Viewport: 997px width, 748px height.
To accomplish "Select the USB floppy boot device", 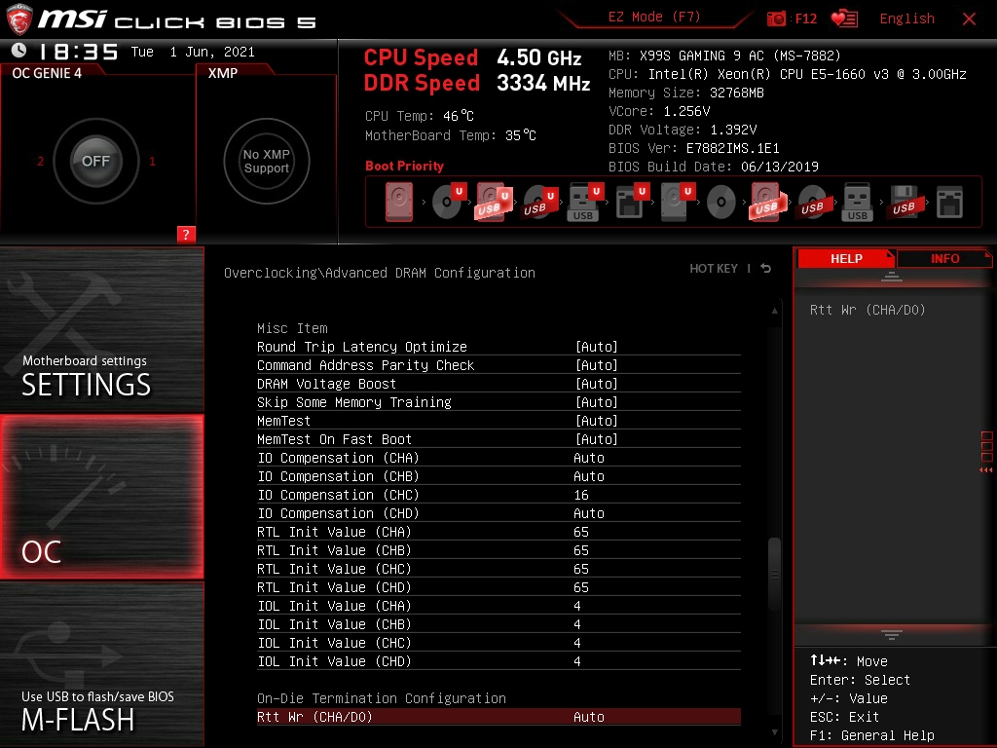I will click(904, 203).
